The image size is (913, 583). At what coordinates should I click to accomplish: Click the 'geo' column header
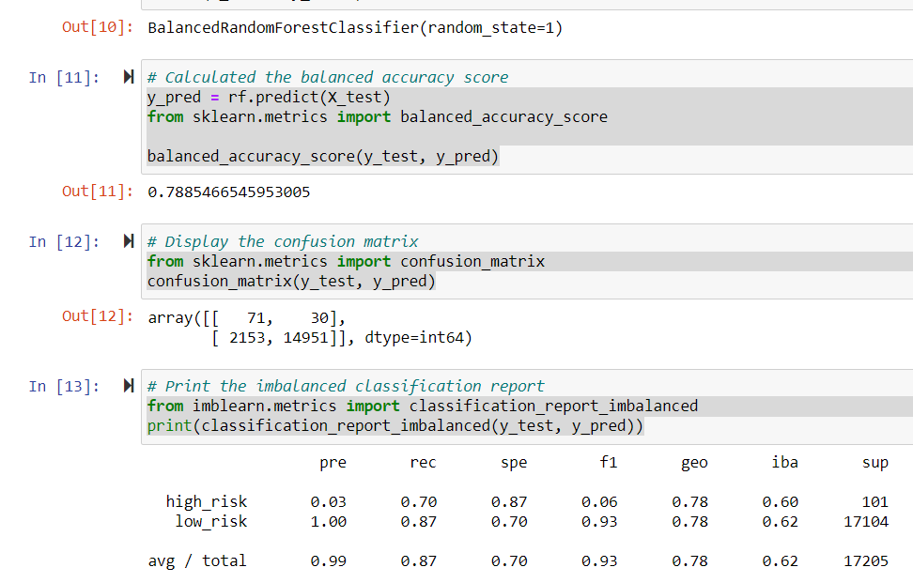tap(694, 463)
